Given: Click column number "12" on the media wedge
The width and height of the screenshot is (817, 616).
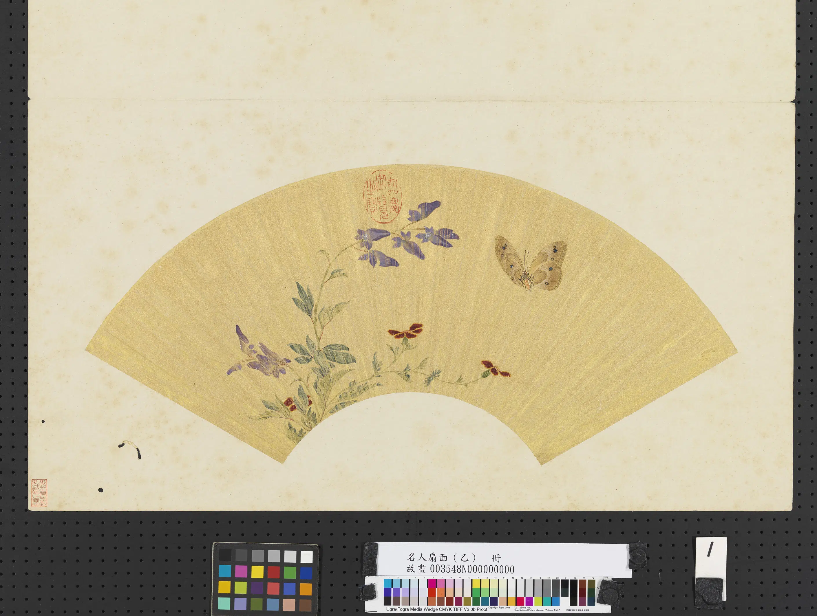Looking at the screenshot, I should pos(487,578).
